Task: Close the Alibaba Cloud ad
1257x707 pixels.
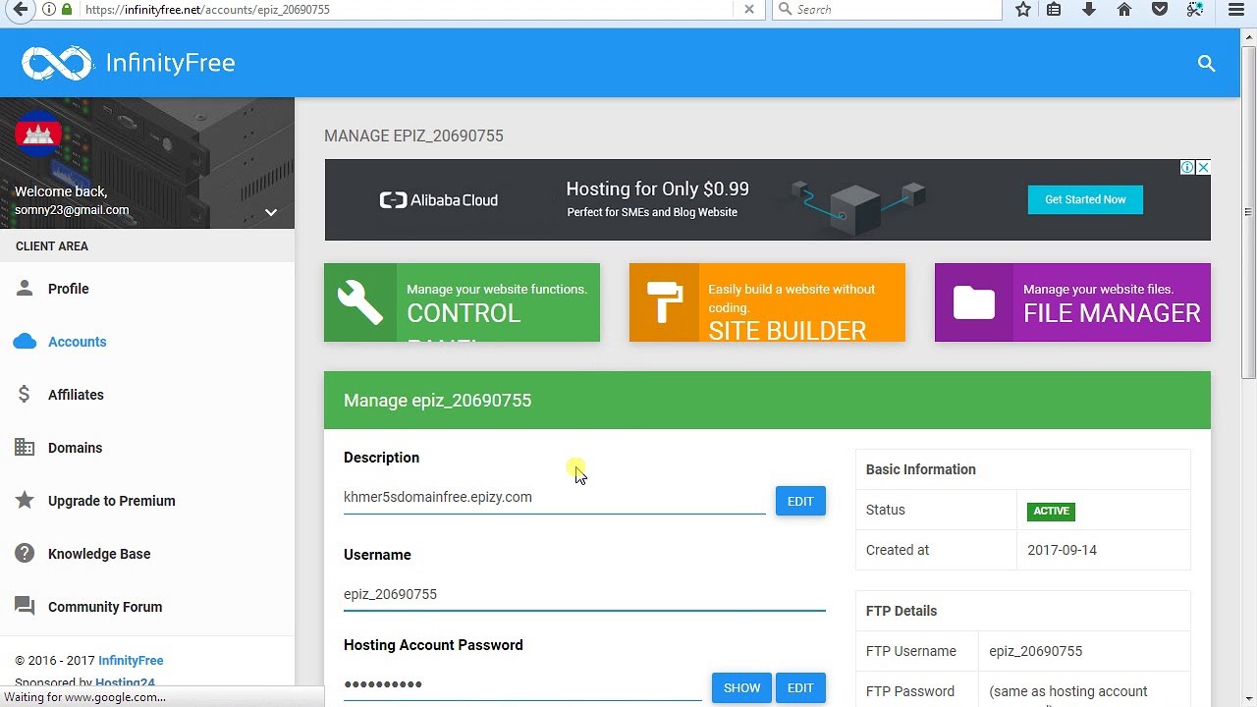Action: click(x=1203, y=167)
